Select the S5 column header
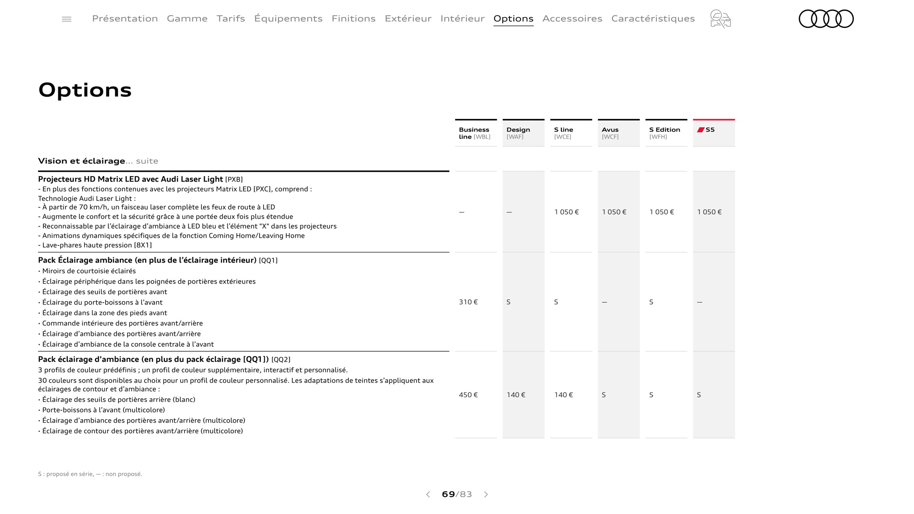Image resolution: width=914 pixels, height=514 pixels. click(x=713, y=133)
